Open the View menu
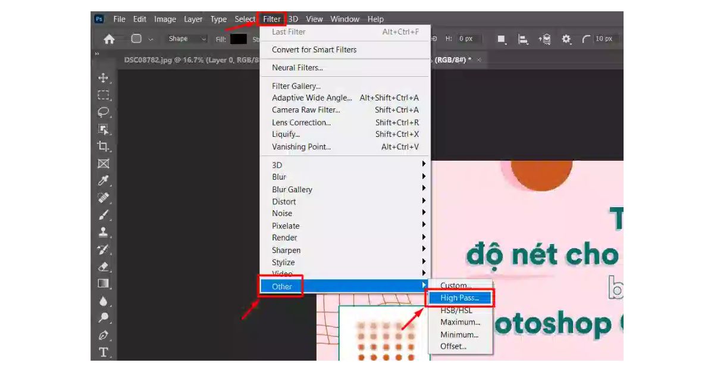714x372 pixels. pyautogui.click(x=314, y=19)
